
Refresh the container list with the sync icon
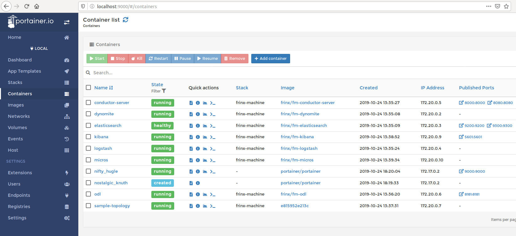(x=126, y=20)
